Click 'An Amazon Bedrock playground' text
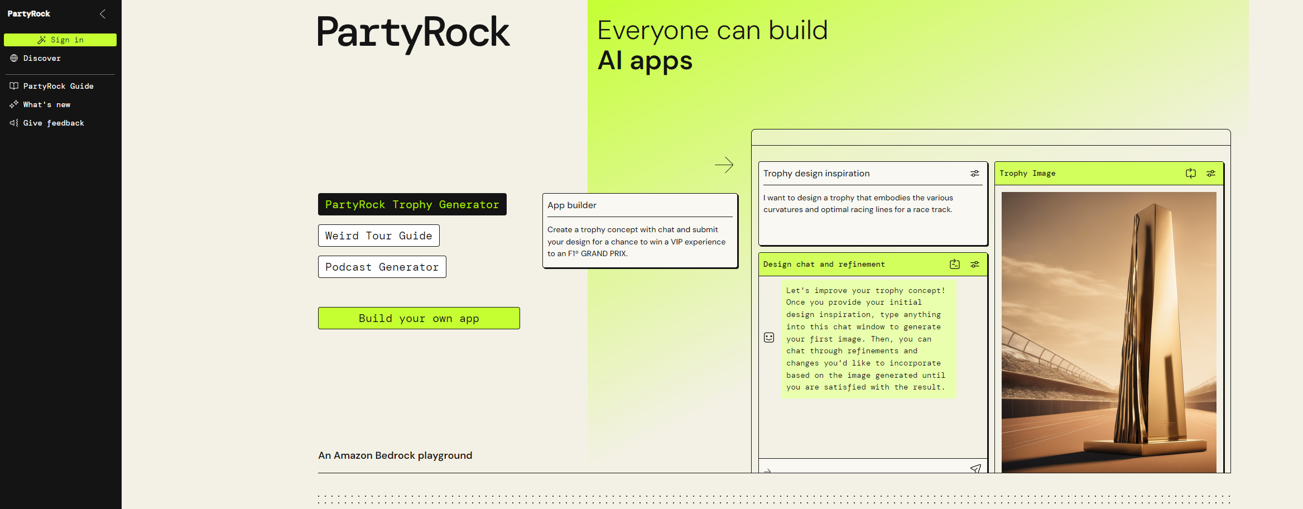The image size is (1303, 509). click(x=395, y=455)
